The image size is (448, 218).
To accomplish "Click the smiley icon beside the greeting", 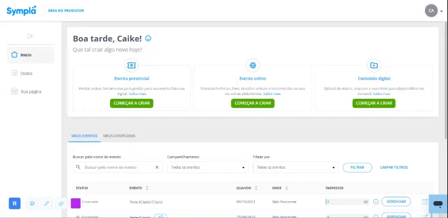I will tap(148, 38).
